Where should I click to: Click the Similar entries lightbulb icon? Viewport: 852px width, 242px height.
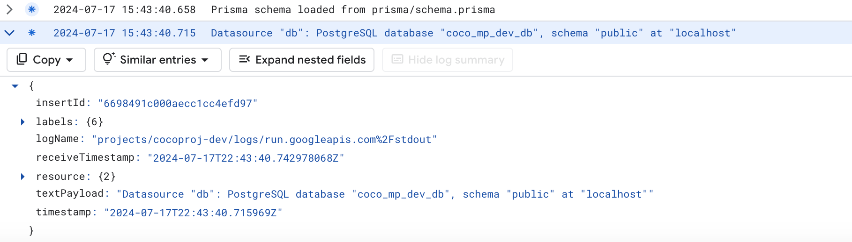tap(109, 59)
